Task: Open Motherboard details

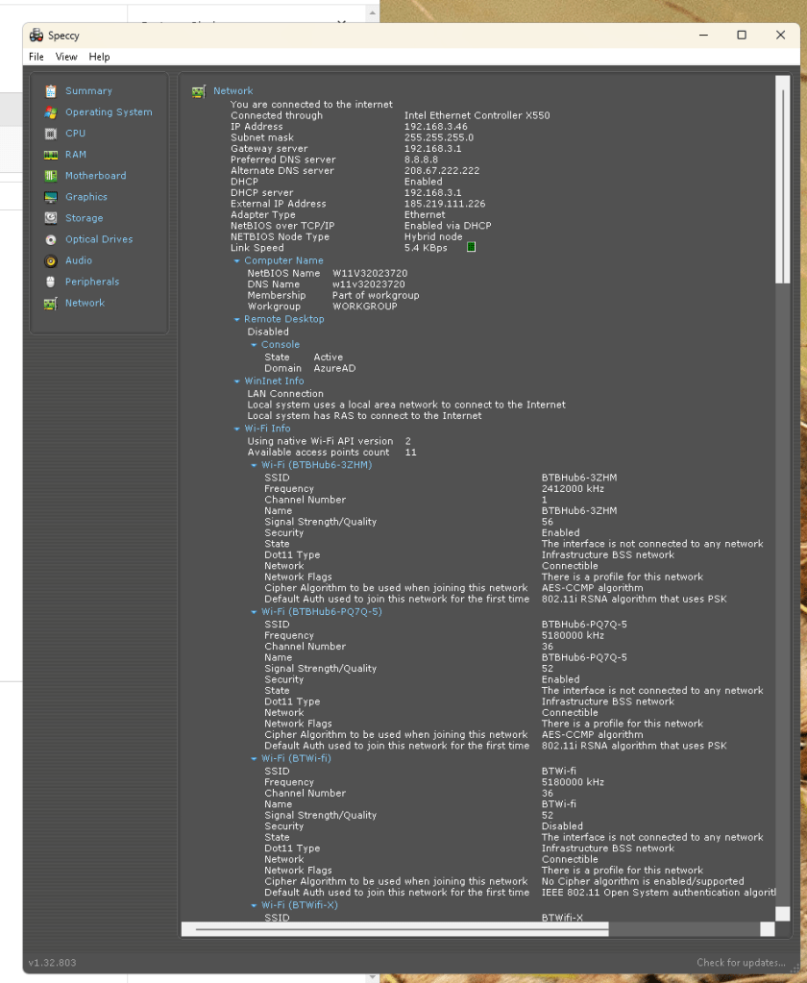Action: (96, 176)
